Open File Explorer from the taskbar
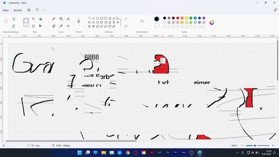 104,153
